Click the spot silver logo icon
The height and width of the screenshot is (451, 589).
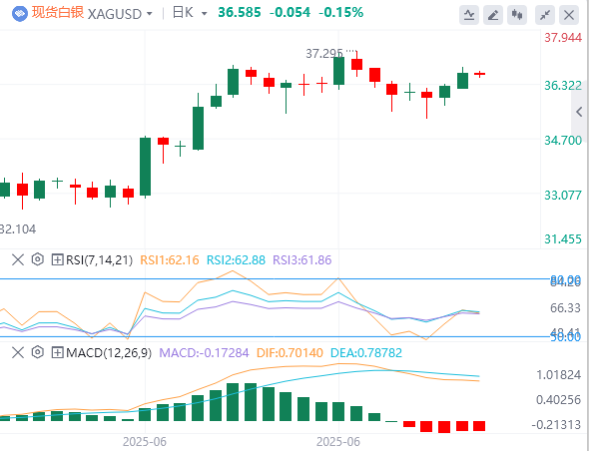point(20,14)
